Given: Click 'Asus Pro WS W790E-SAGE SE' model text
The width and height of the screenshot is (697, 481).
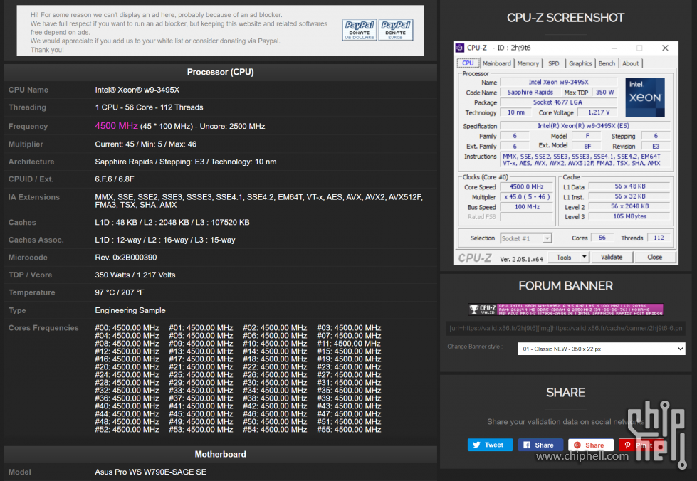Looking at the screenshot, I should click(151, 472).
